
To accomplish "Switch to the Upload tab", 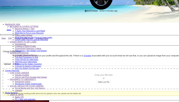I will 7,64.
